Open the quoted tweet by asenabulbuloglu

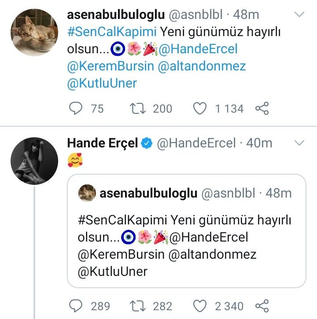[x=186, y=238]
